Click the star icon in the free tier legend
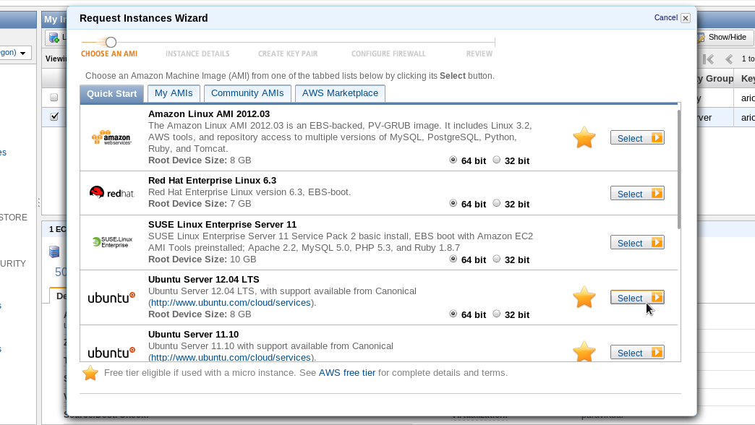This screenshot has width=755, height=425. point(90,373)
